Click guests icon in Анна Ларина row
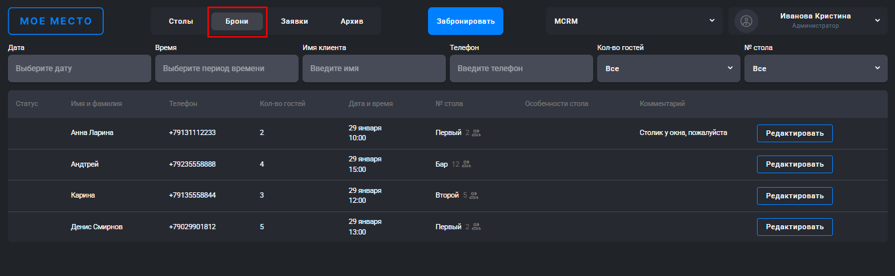 (x=476, y=133)
